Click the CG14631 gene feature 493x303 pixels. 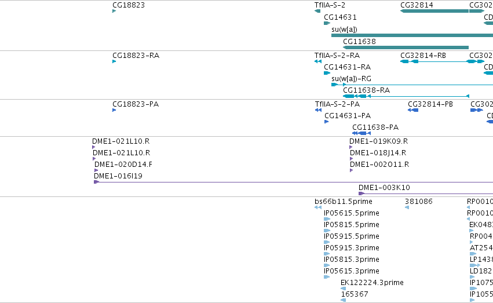pyautogui.click(x=327, y=23)
